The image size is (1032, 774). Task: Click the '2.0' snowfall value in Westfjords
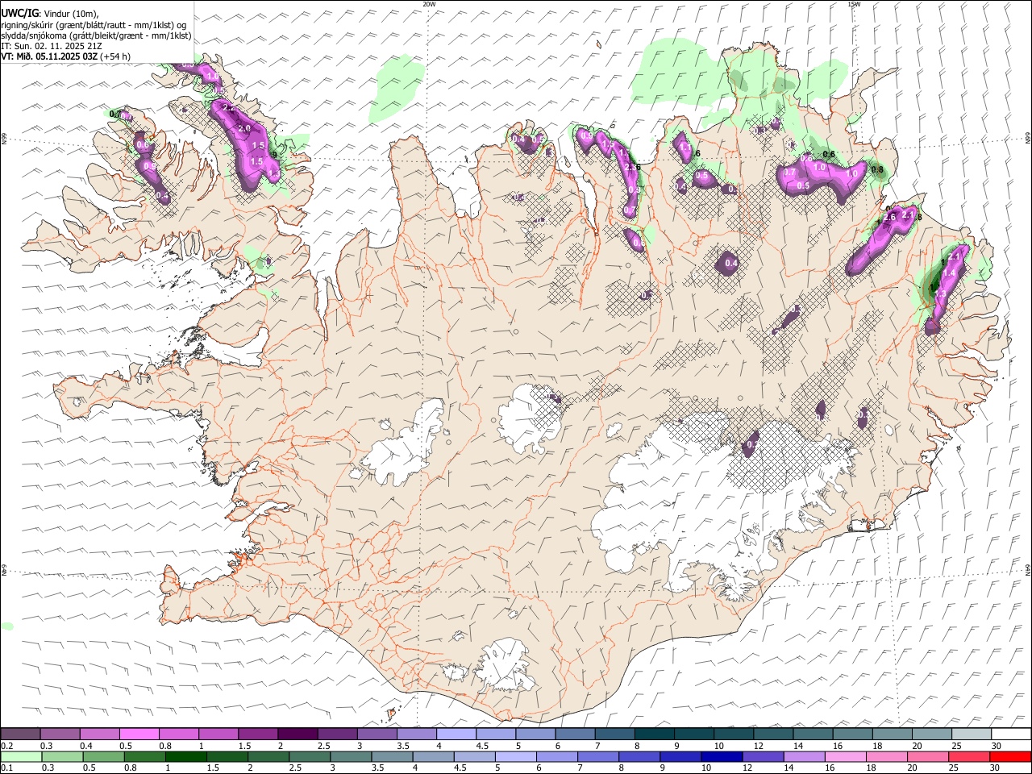coord(245,128)
